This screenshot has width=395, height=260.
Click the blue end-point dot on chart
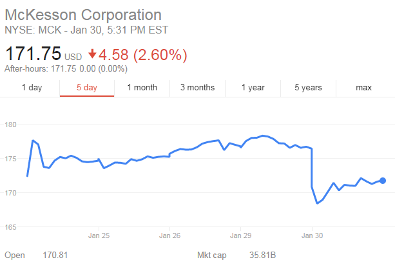tap(383, 181)
